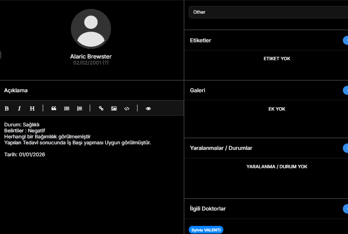Insert a blockquote using the quote icon

54,108
